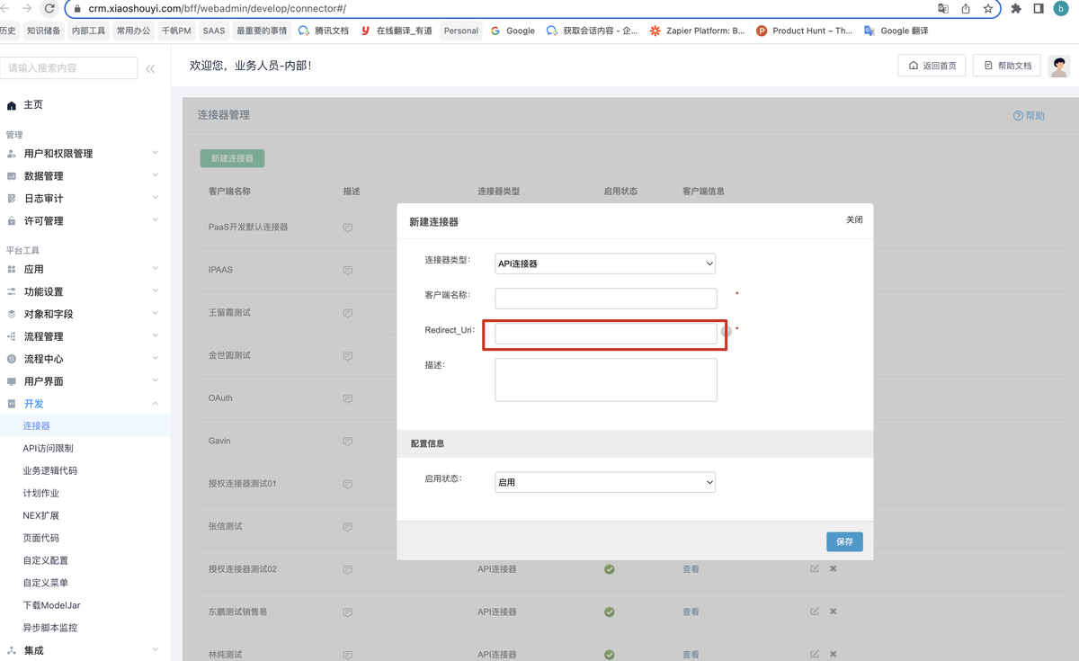1079x661 pixels.
Task: Click 查看 link for 授权连接器测试02
Action: point(691,569)
